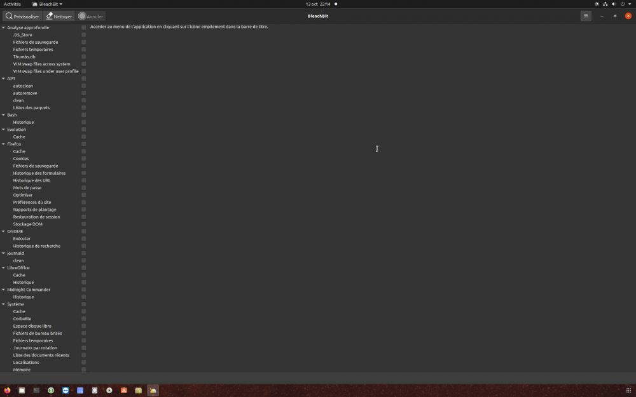636x397 pixels.
Task: Tick the Système Corbeille checkbox
Action: coord(83,319)
